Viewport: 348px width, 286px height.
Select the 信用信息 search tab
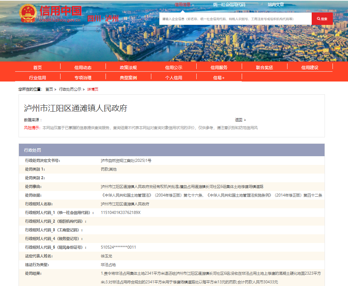(182, 5)
